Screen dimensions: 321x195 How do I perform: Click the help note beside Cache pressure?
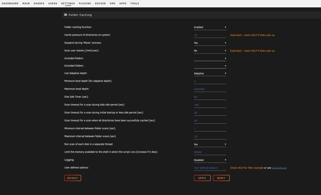tap(252, 35)
